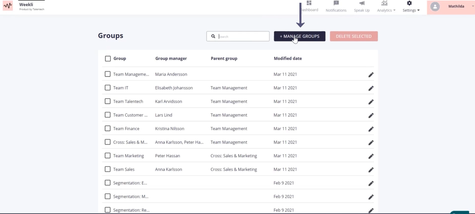Screen dimensions: 475x214
Task: Click the Analytics chart icon
Action: click(384, 3)
